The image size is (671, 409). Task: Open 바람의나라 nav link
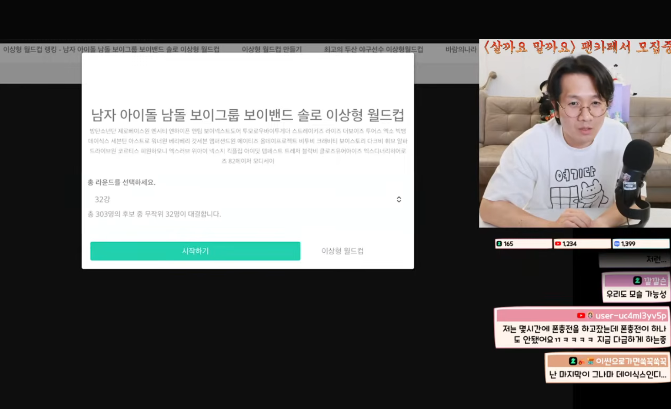point(461,49)
